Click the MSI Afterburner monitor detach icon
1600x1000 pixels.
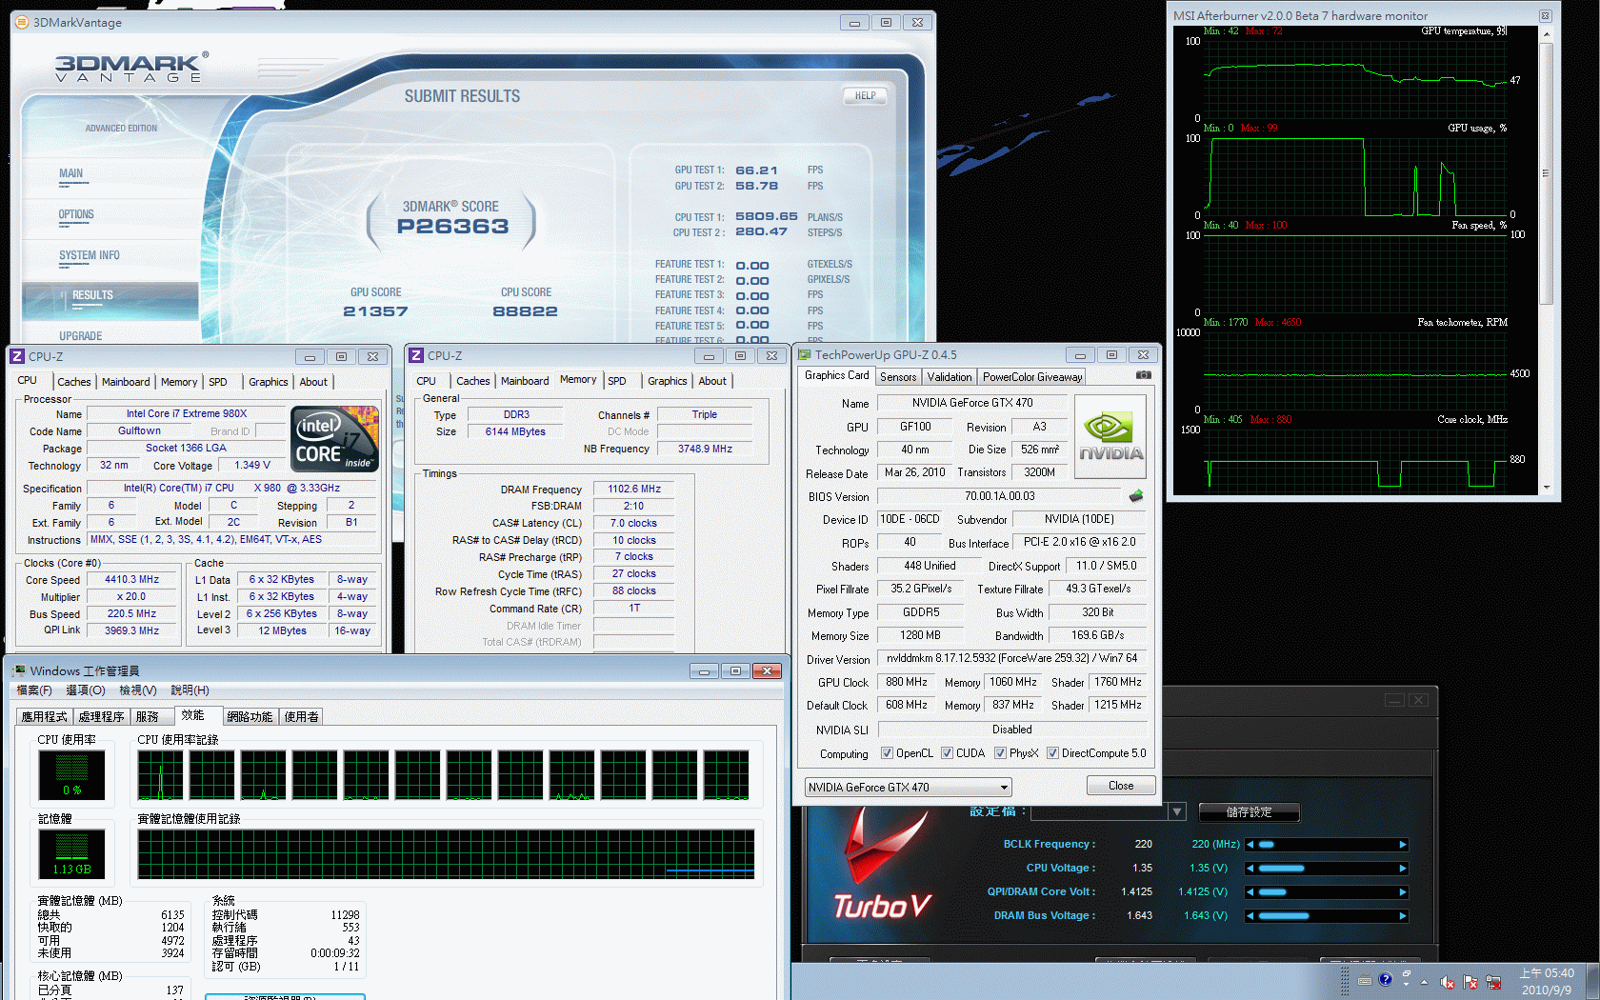(x=1546, y=15)
